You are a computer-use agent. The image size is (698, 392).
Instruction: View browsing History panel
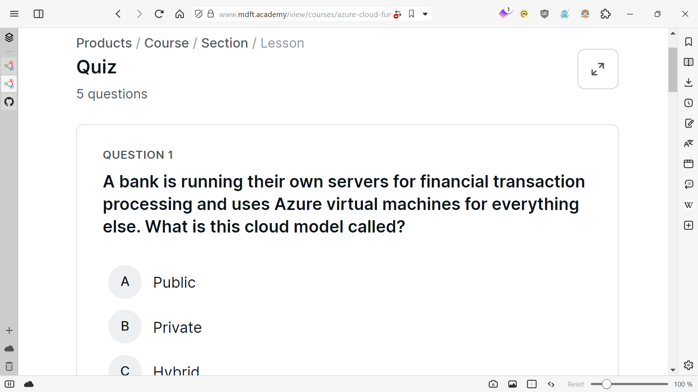pyautogui.click(x=689, y=103)
